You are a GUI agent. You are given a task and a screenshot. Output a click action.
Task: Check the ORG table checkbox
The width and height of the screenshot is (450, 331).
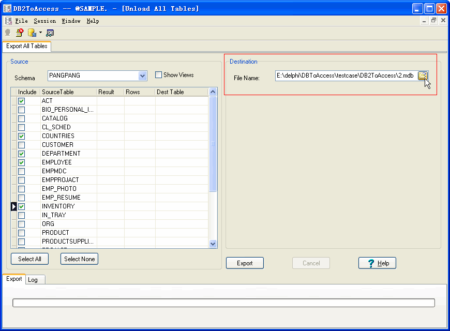pos(22,224)
